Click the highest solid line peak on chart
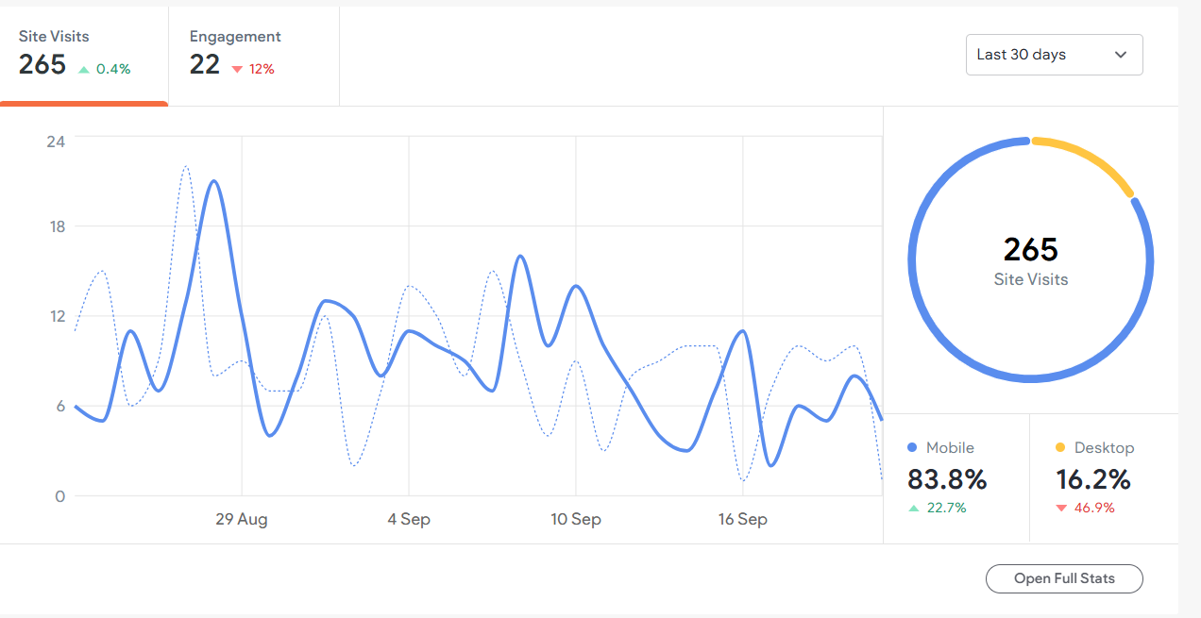This screenshot has height=618, width=1201. point(214,181)
